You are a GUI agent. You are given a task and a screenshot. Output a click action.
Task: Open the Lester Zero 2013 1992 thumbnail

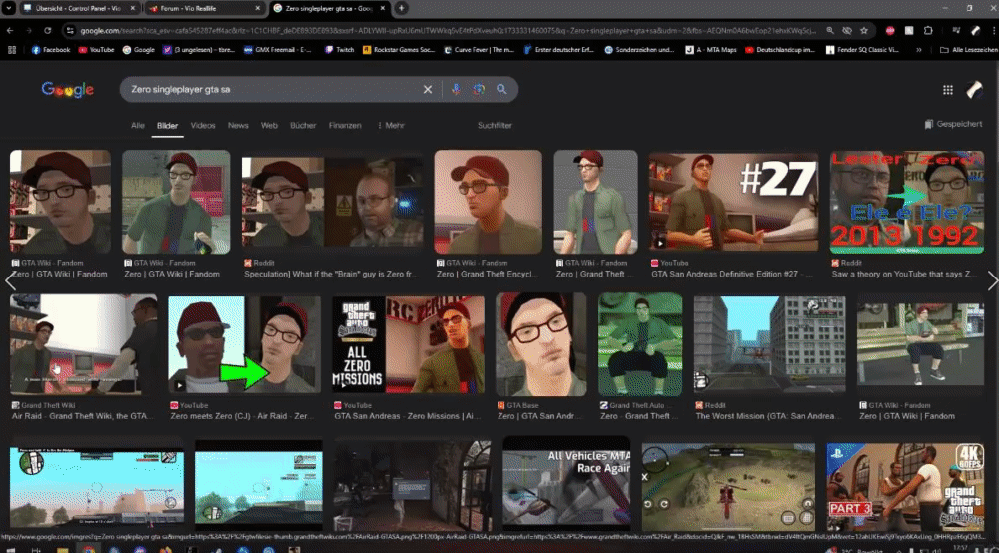[907, 201]
